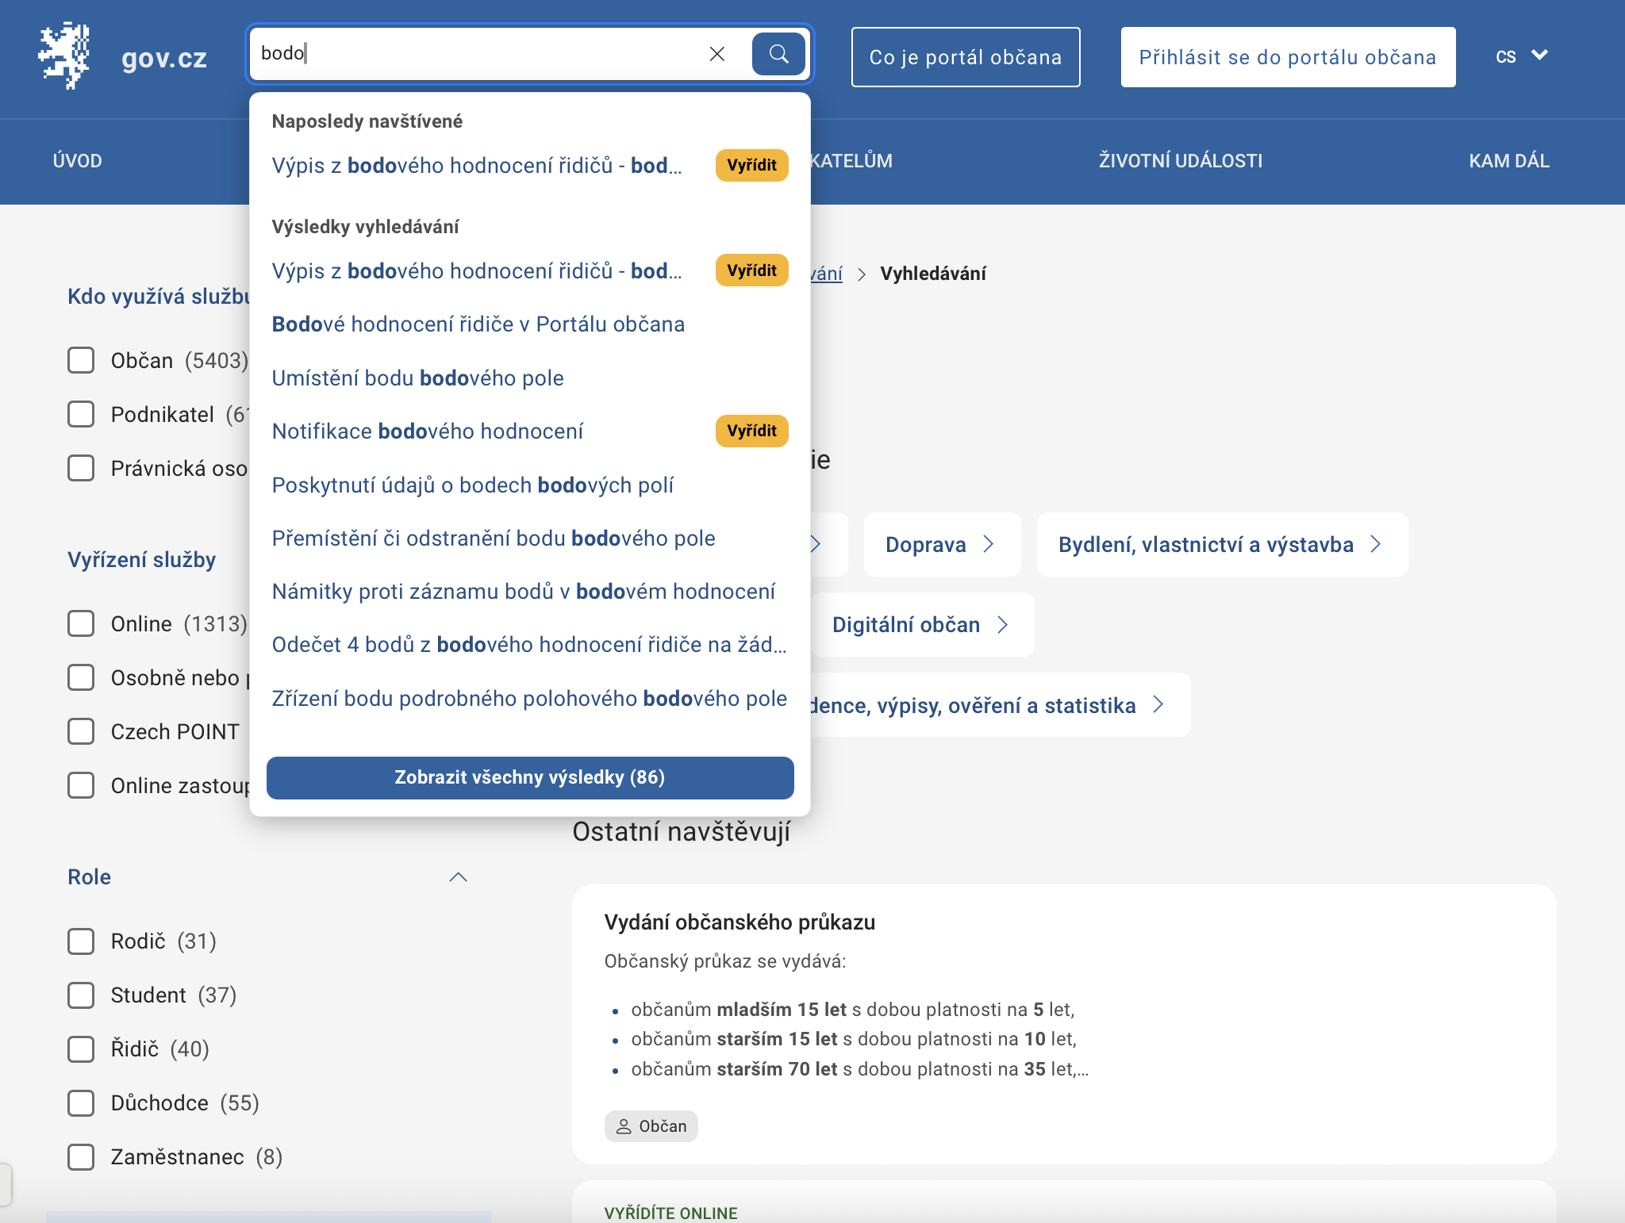
Task: Open Bodové hodnocení řidiče v Portálu občana
Action: [478, 324]
